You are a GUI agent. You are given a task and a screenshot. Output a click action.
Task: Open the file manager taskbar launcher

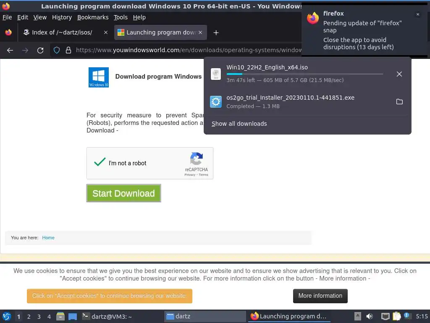click(x=60, y=316)
